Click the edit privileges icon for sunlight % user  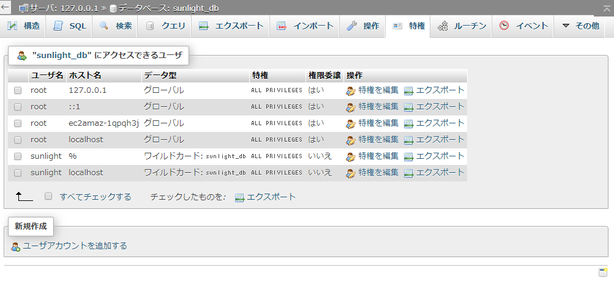pyautogui.click(x=351, y=156)
